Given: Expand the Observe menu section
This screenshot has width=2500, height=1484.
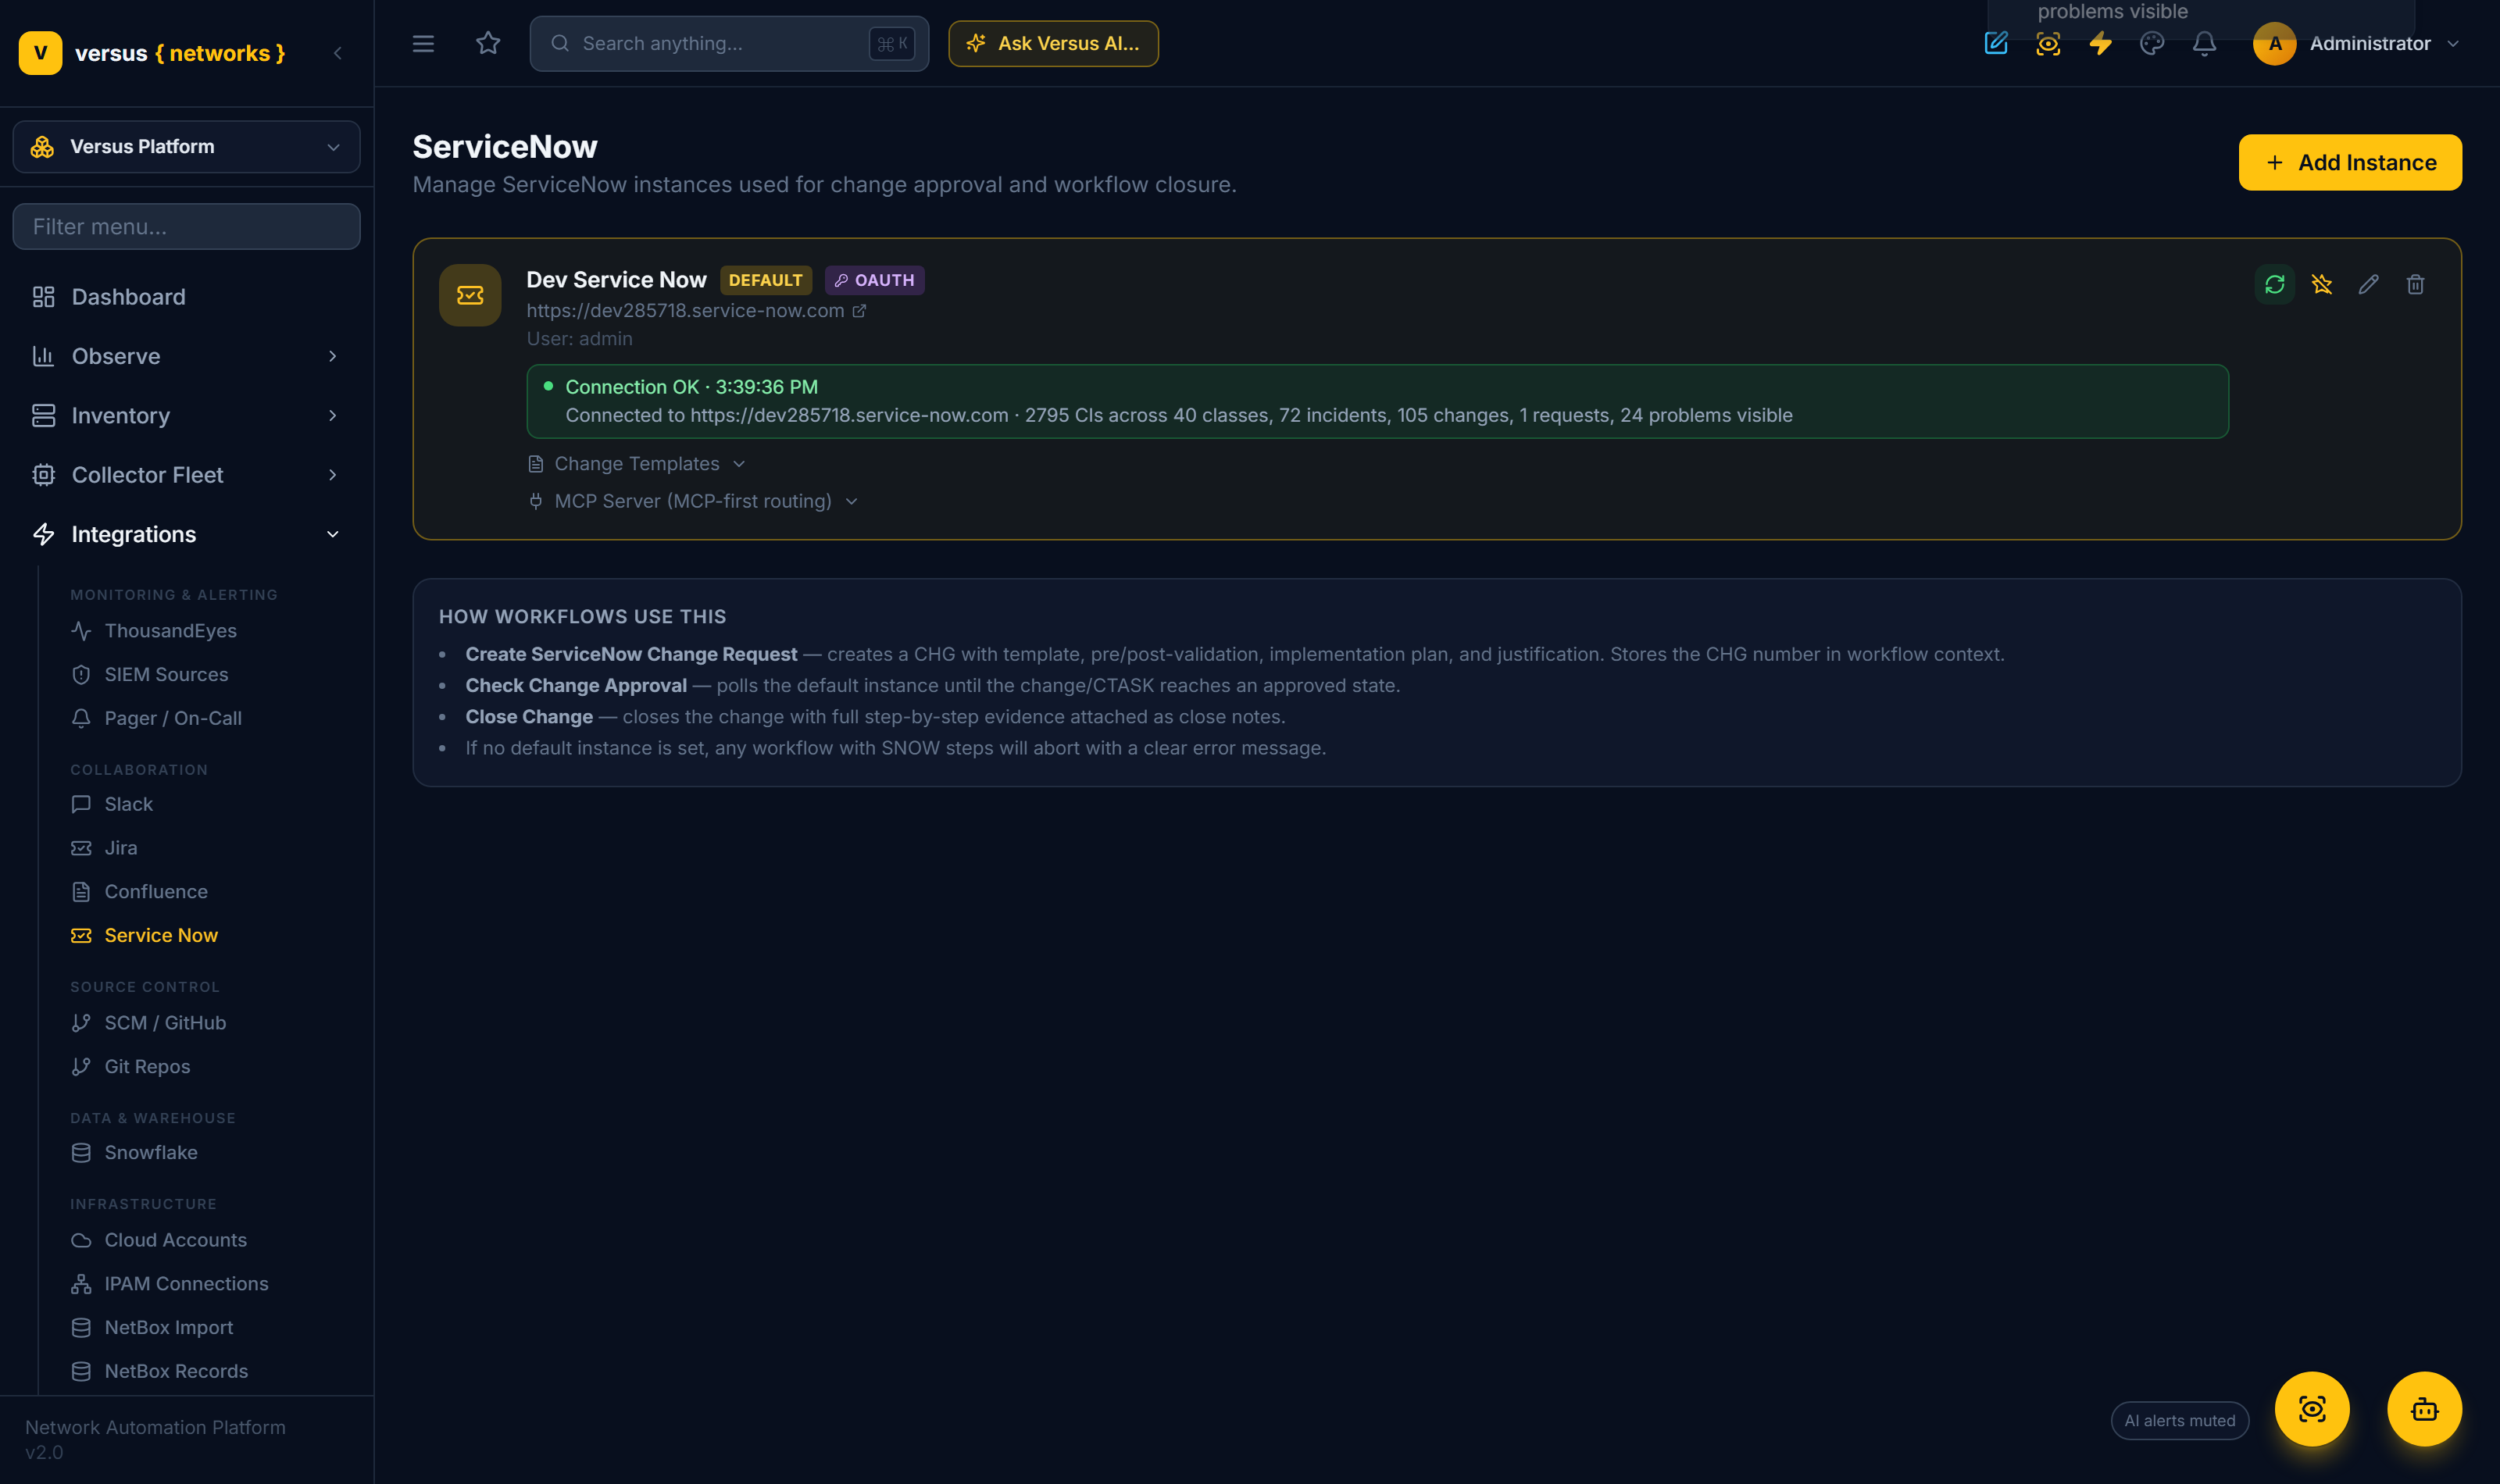Looking at the screenshot, I should (187, 356).
